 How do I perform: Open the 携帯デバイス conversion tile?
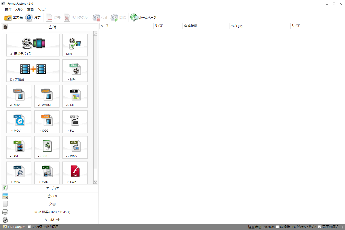coord(33,45)
